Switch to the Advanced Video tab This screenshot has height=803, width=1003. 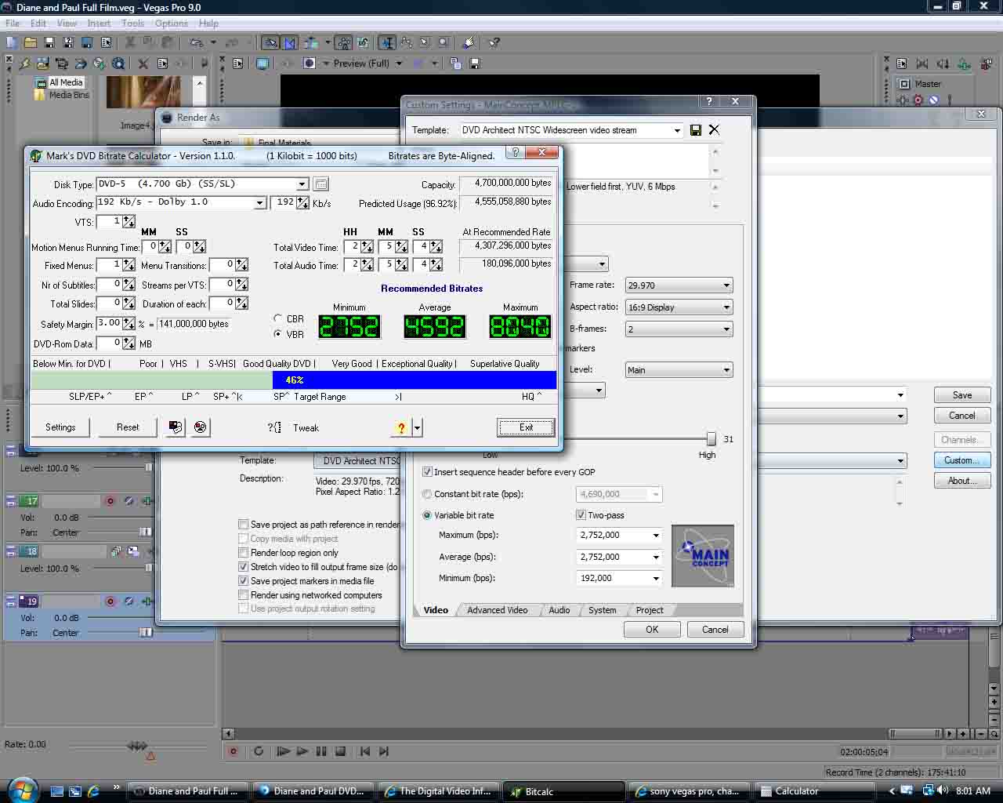point(497,610)
